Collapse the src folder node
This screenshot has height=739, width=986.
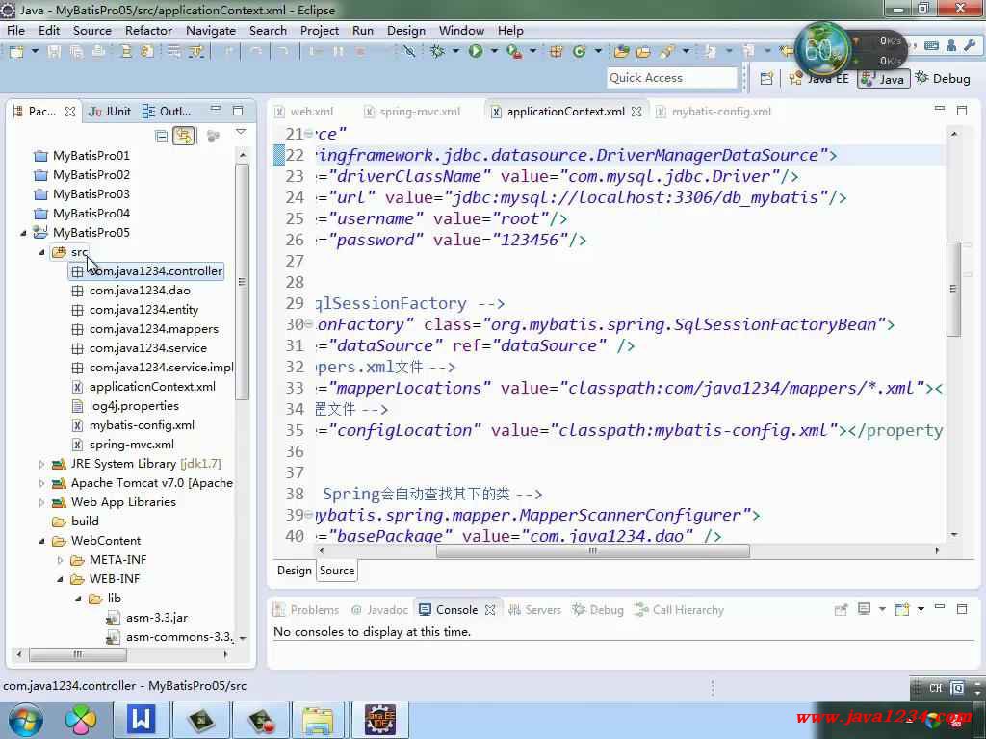point(41,253)
